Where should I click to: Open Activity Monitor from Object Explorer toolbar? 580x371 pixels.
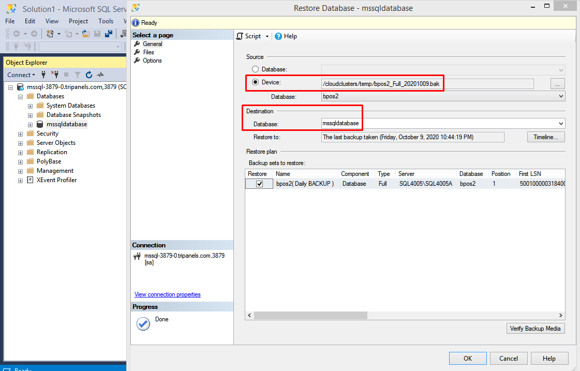[100, 75]
